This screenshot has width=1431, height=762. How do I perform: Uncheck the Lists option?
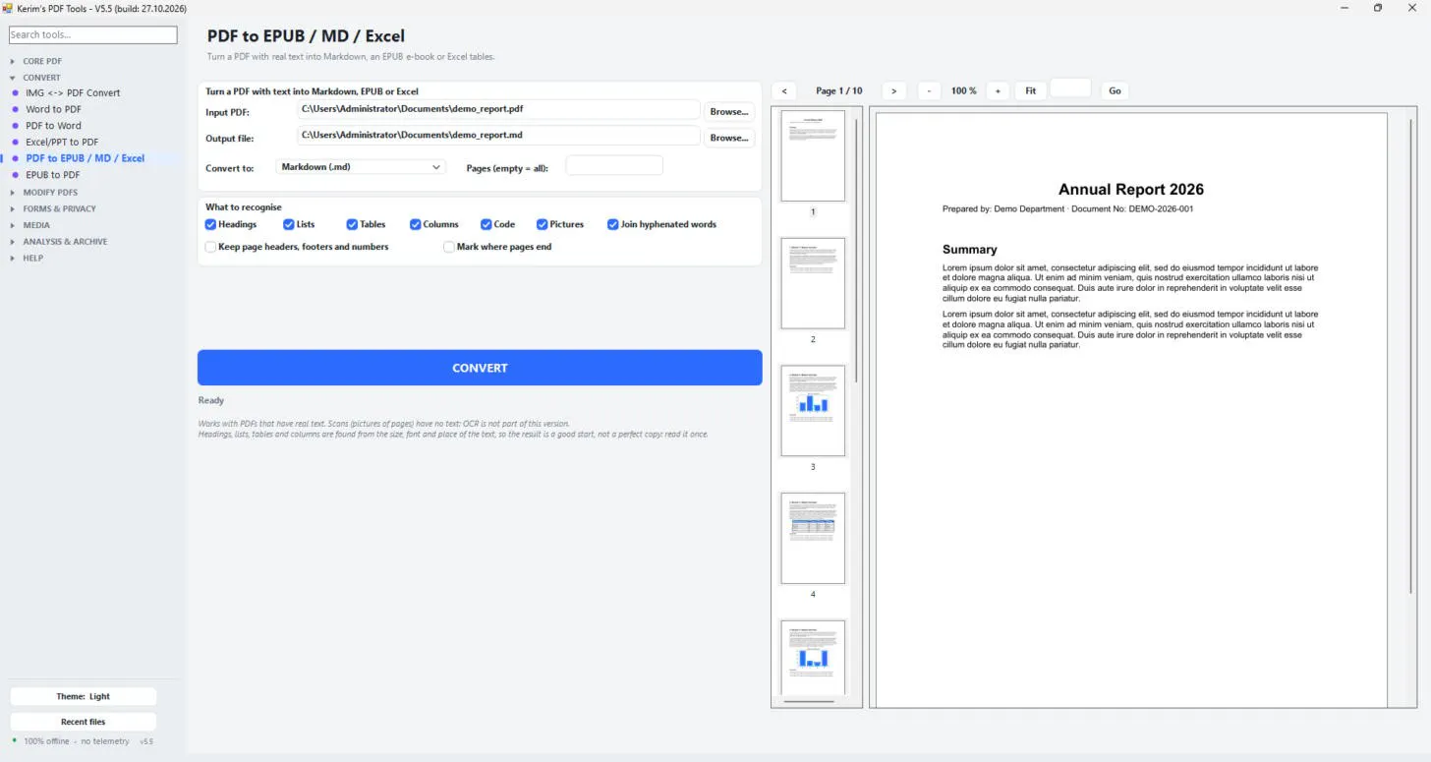coord(289,224)
